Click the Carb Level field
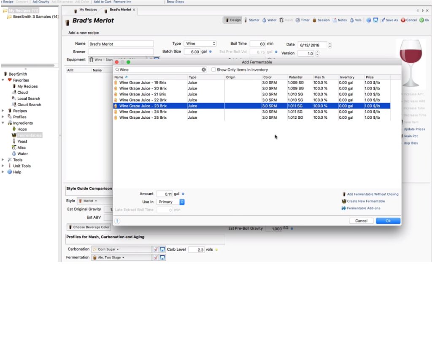The width and height of the screenshot is (432, 353). [x=197, y=249]
